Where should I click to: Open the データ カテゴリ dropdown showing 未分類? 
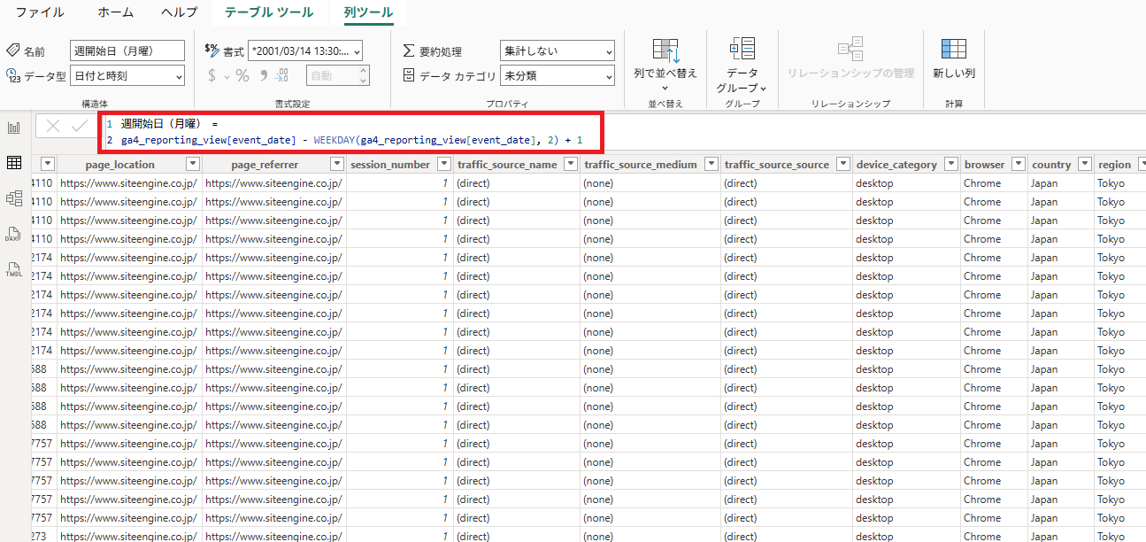tap(558, 76)
